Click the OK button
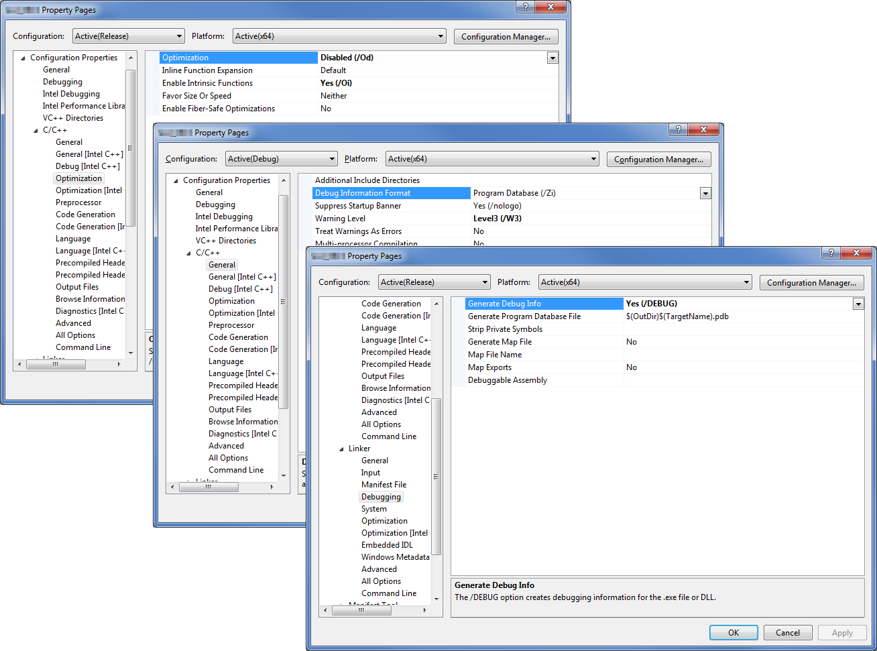This screenshot has width=877, height=651. 734,632
